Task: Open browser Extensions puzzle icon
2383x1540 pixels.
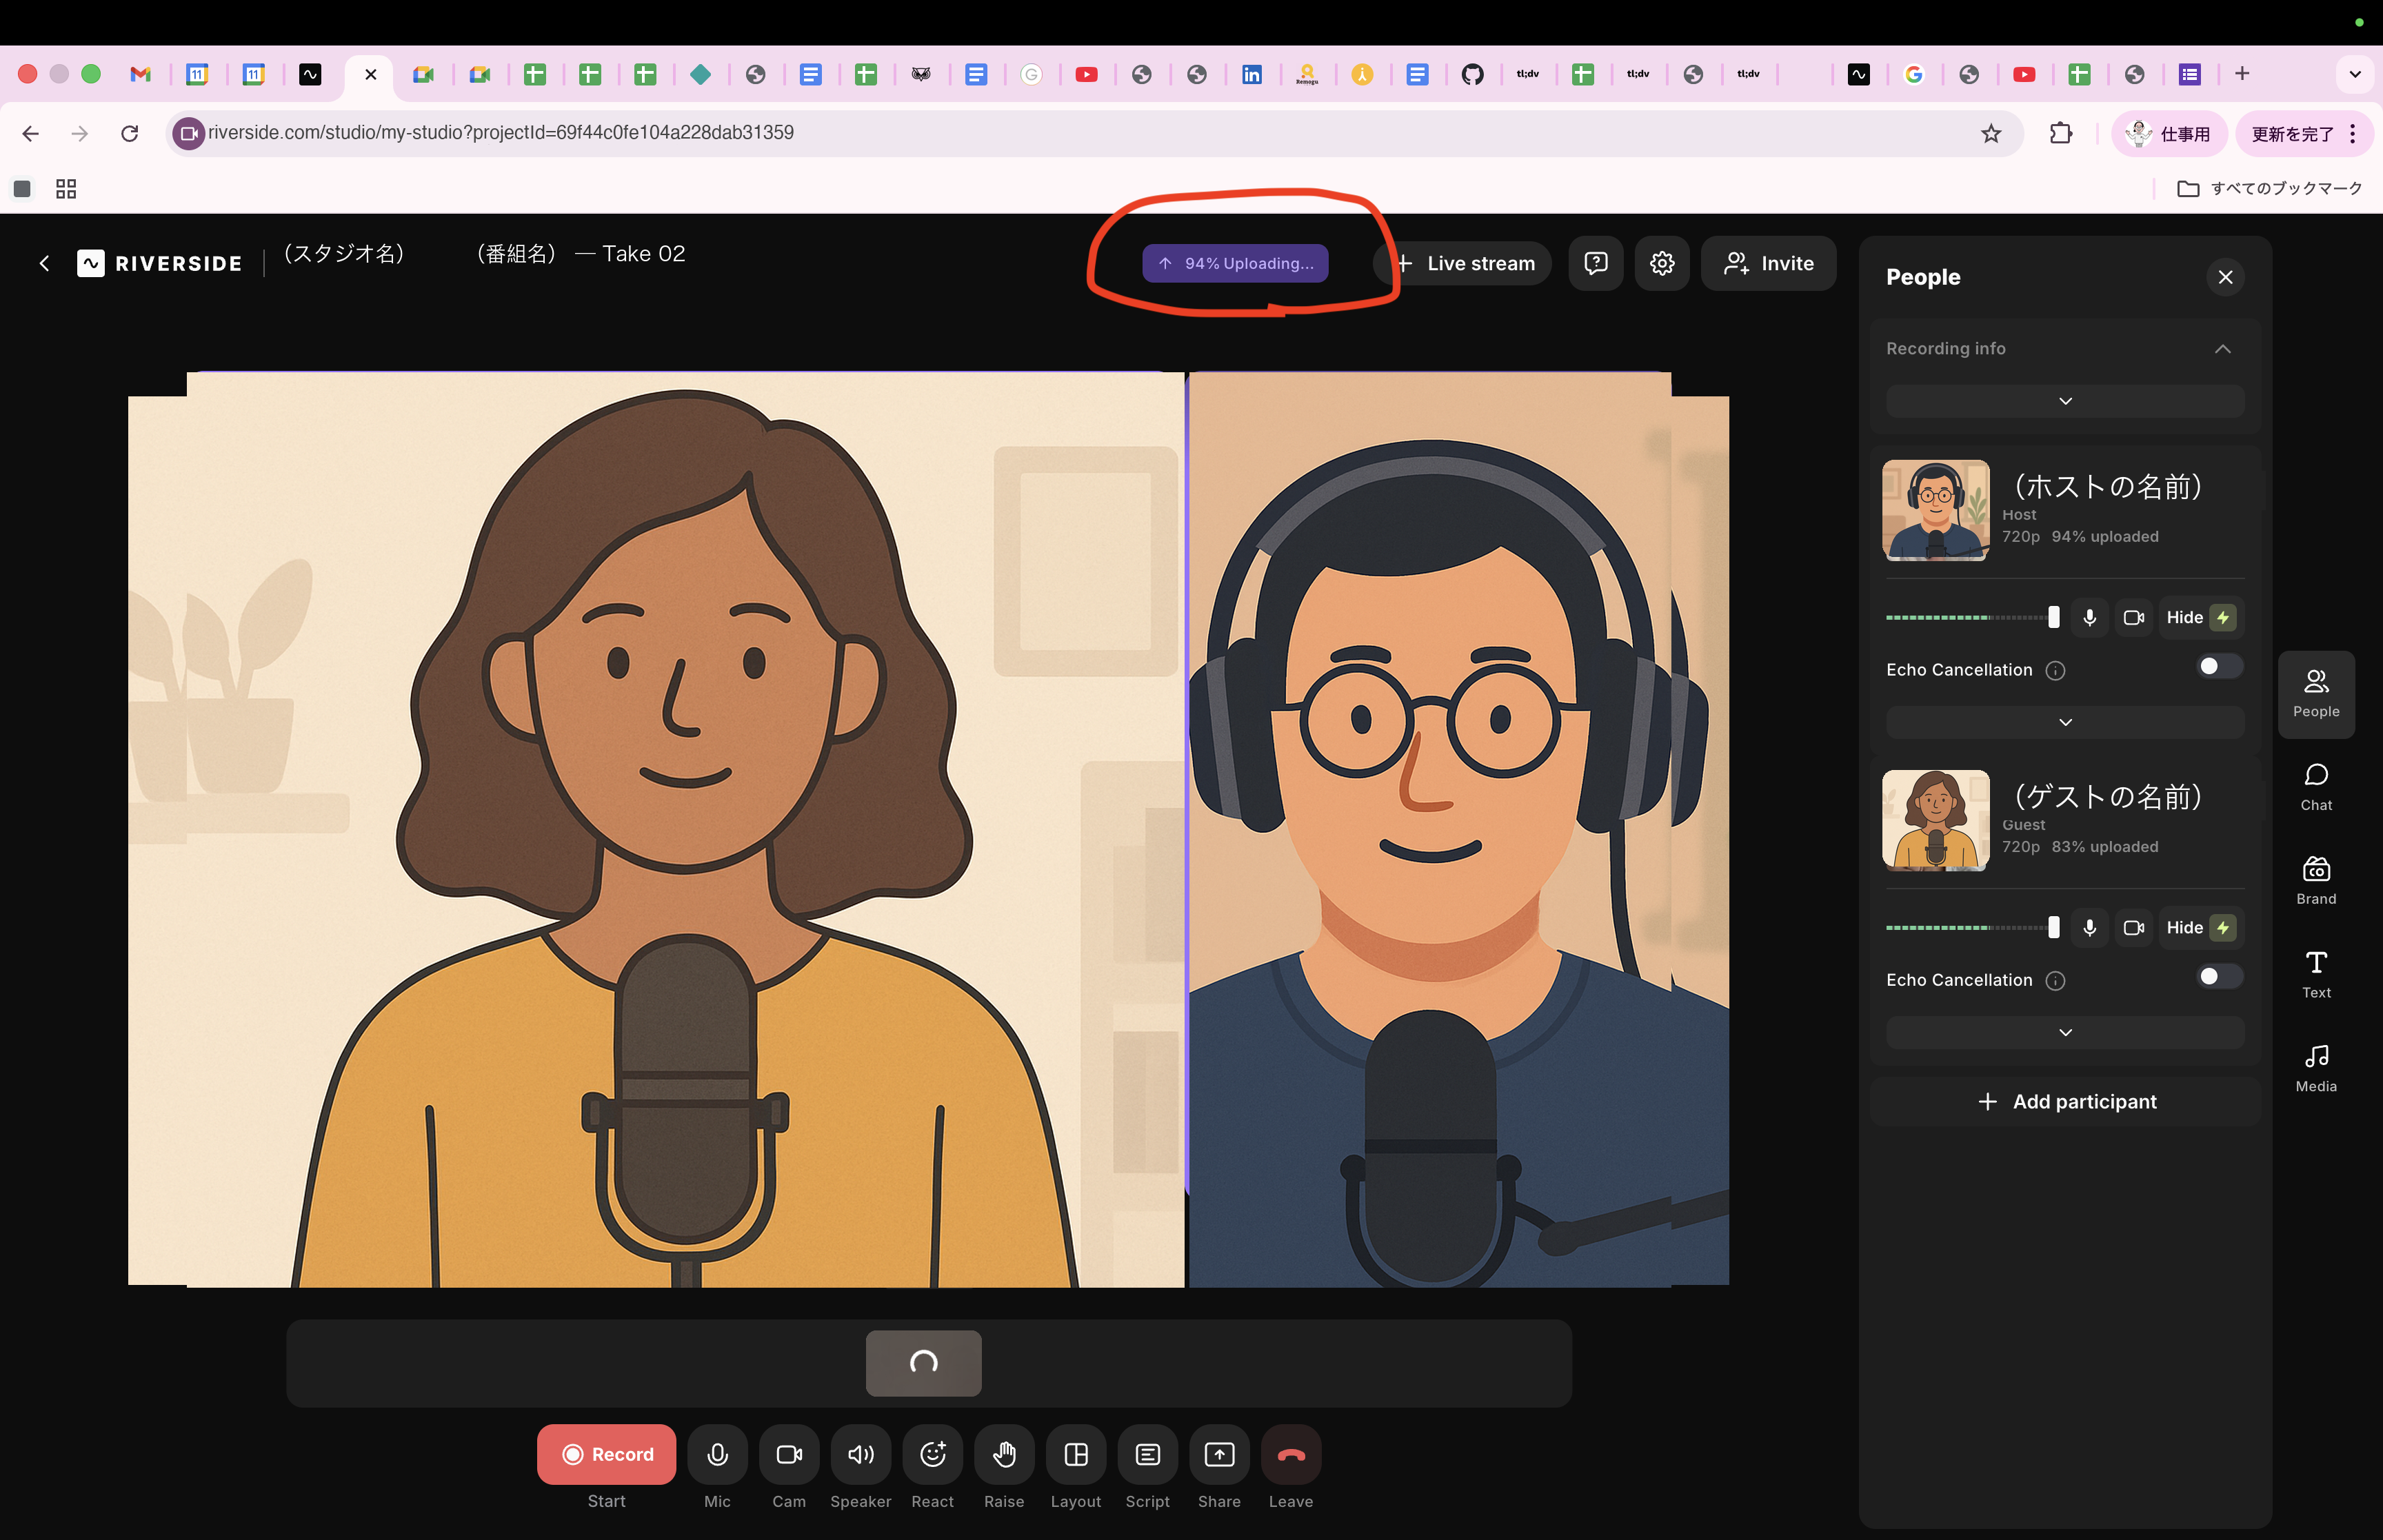Action: pos(2060,133)
